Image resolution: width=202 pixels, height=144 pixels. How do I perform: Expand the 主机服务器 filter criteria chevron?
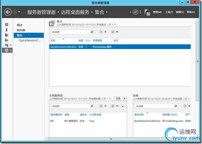(122, 106)
